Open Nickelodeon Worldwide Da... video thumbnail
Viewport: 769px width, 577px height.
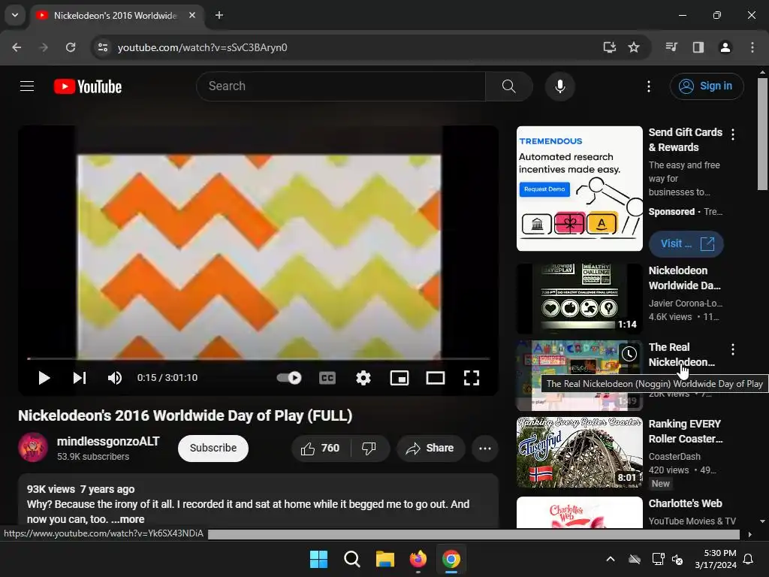(x=580, y=299)
